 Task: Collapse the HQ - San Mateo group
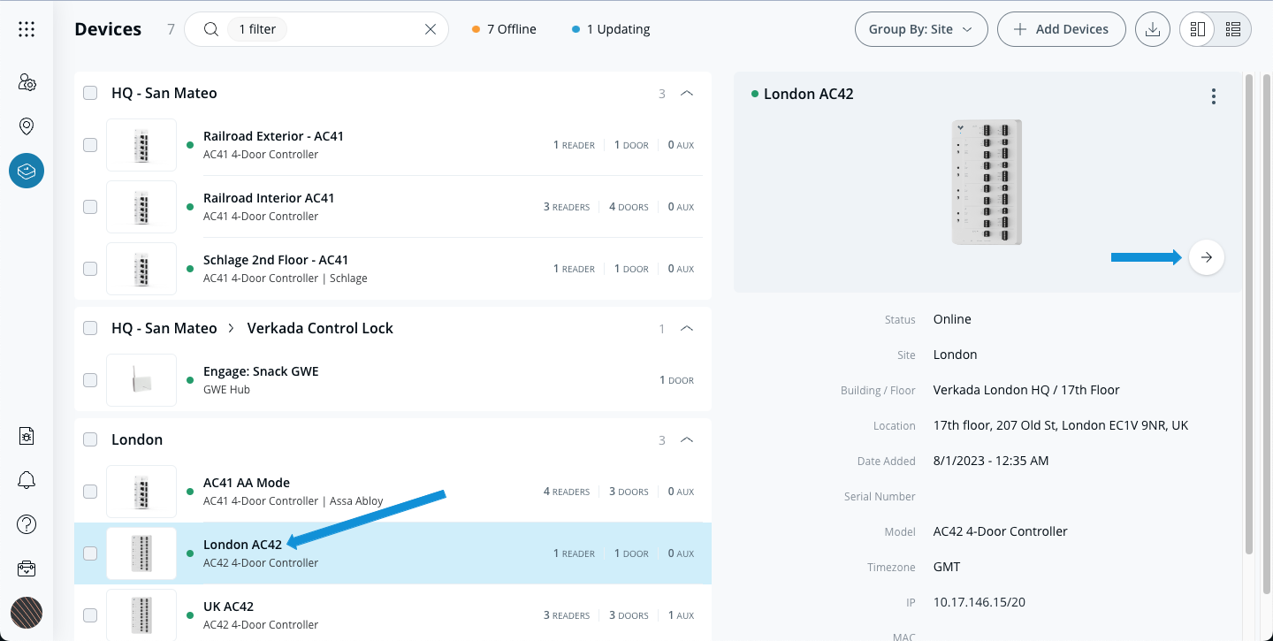pyautogui.click(x=687, y=93)
